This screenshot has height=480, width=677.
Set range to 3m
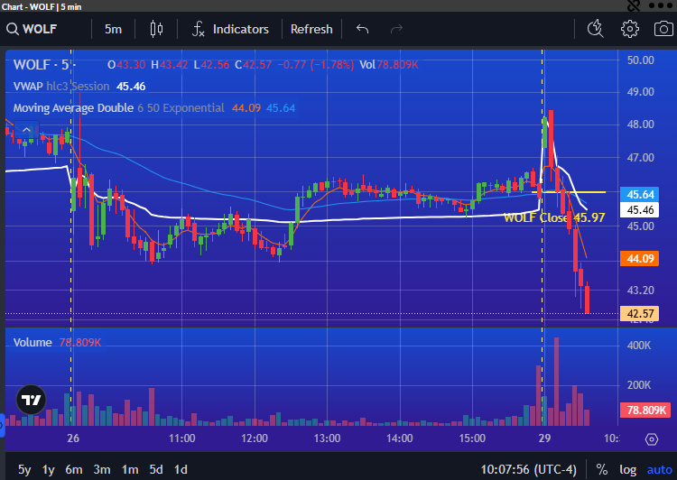point(102,469)
